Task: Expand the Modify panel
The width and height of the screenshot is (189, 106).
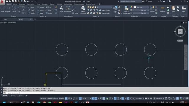Action: click(43, 16)
